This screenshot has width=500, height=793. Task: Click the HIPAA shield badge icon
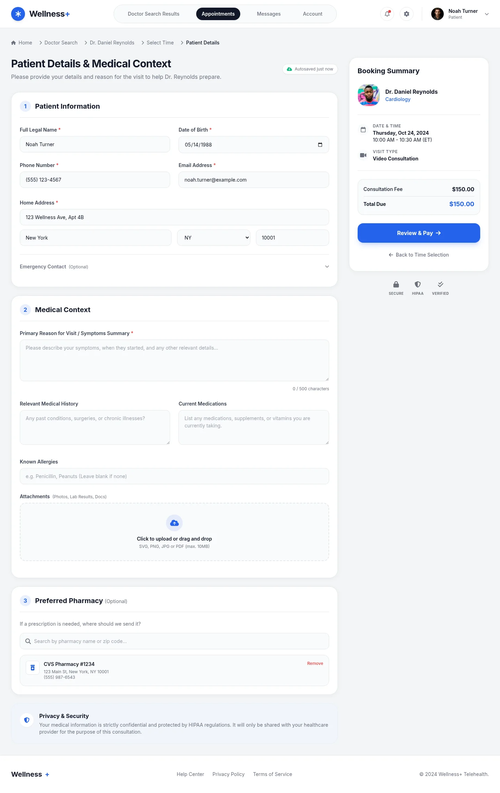(x=418, y=284)
